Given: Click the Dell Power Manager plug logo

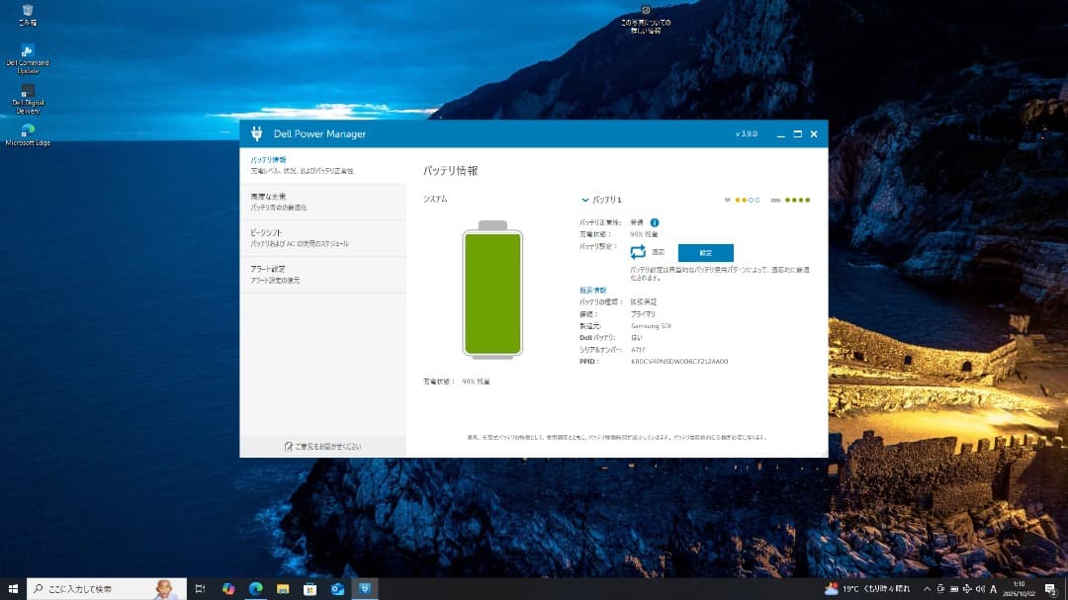Looking at the screenshot, I should click(257, 133).
